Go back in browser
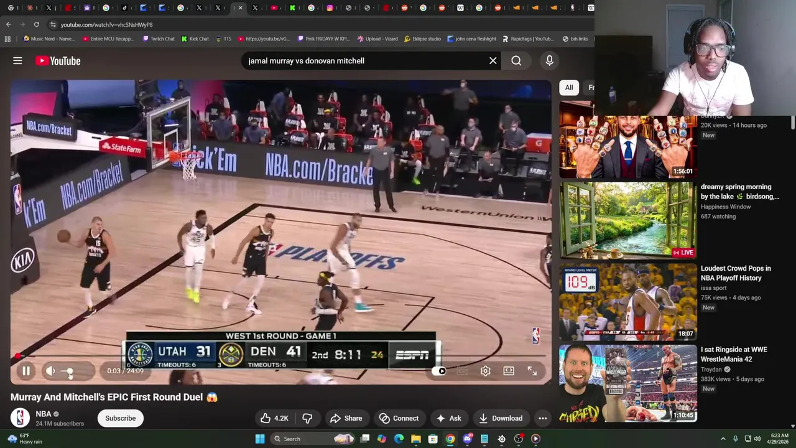The height and width of the screenshot is (448, 796). coord(8,24)
